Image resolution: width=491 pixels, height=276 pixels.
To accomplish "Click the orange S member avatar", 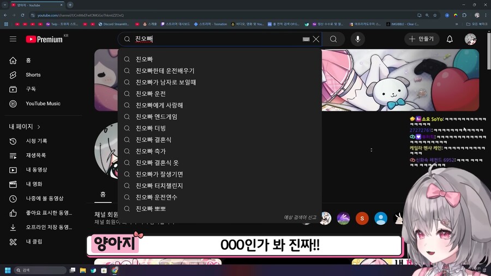I will [x=362, y=218].
